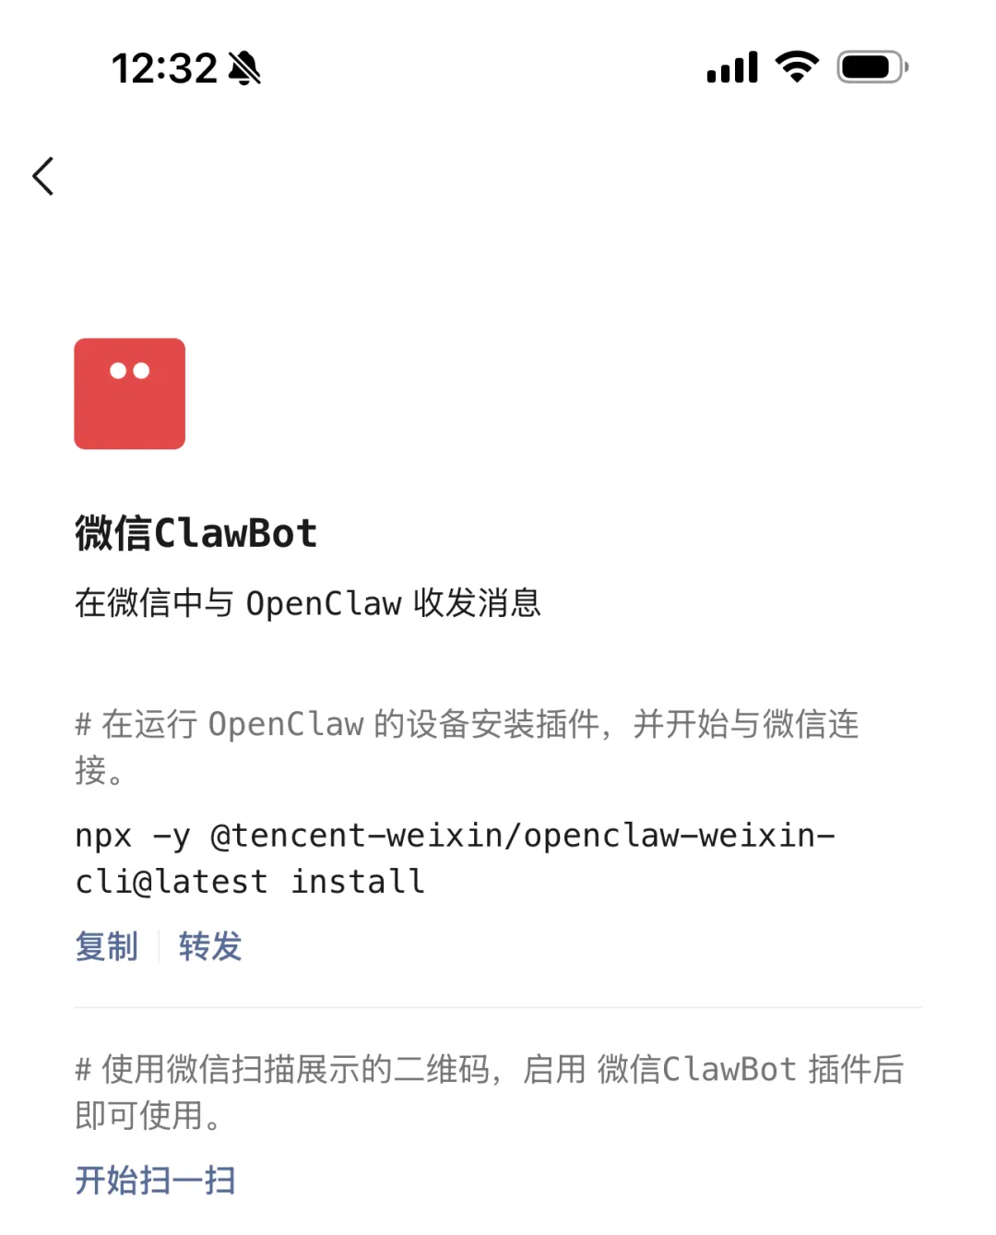
Task: Copy the install command via 复制
Action: click(x=107, y=946)
